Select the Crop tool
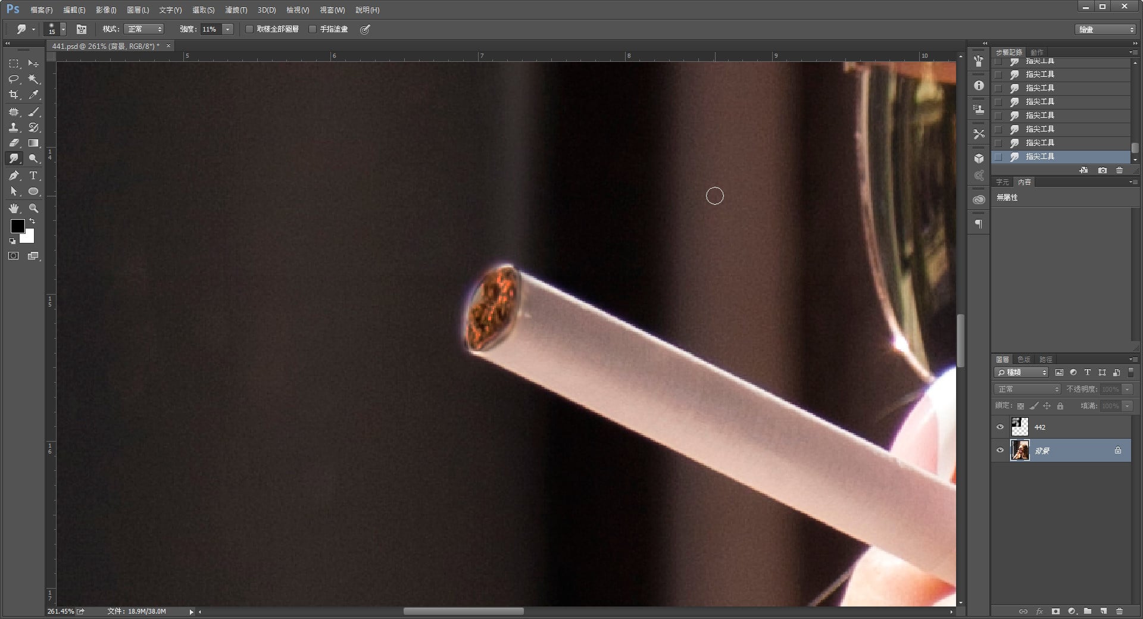1143x619 pixels. coord(14,95)
